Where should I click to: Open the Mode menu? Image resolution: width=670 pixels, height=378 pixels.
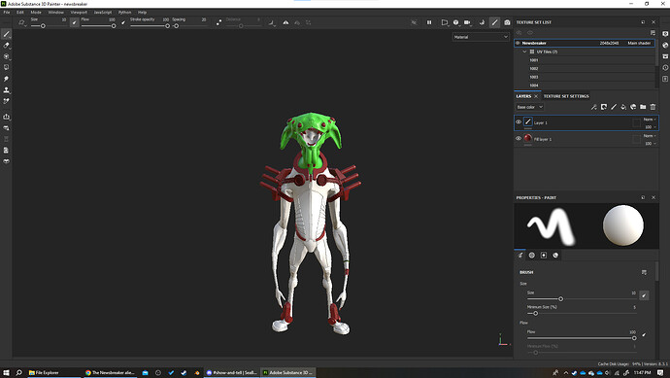coord(36,13)
